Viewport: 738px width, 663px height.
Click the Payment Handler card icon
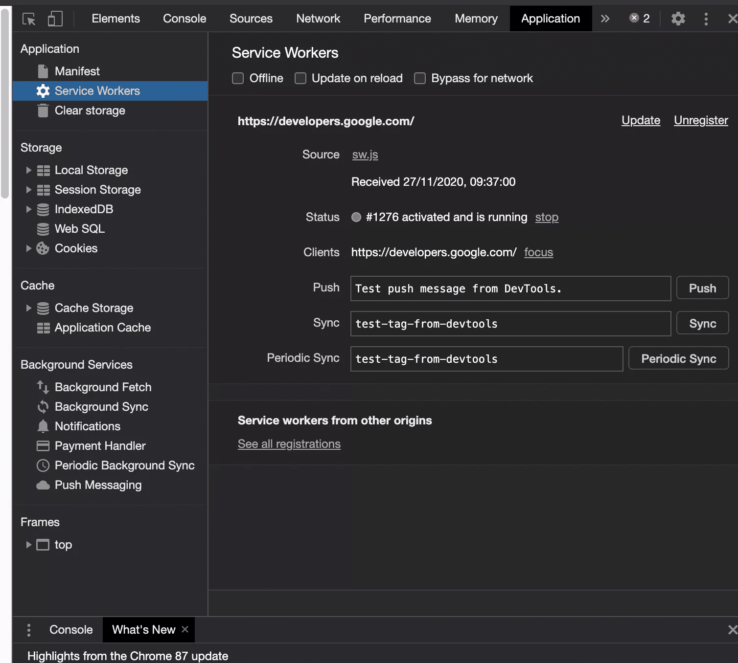43,446
